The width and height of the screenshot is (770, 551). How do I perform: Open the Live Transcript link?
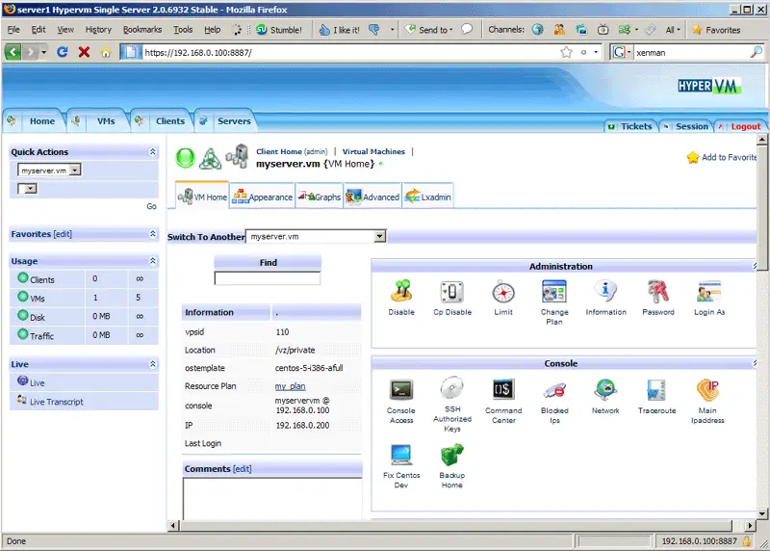tap(57, 402)
